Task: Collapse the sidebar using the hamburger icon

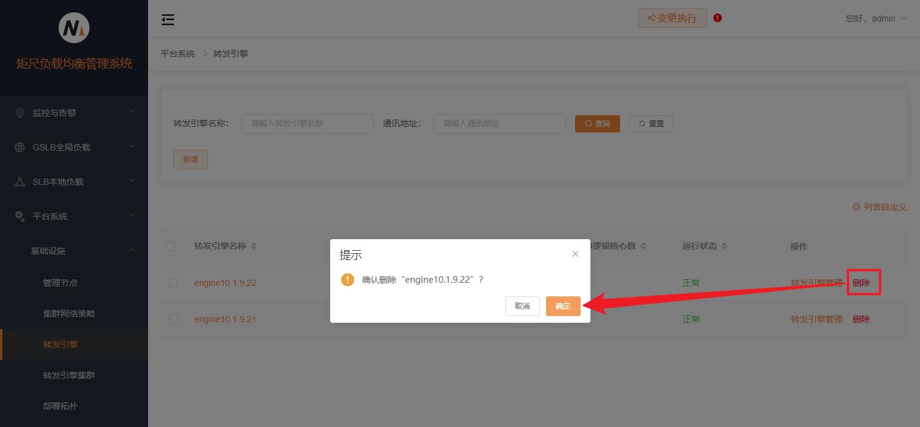Action: [167, 19]
